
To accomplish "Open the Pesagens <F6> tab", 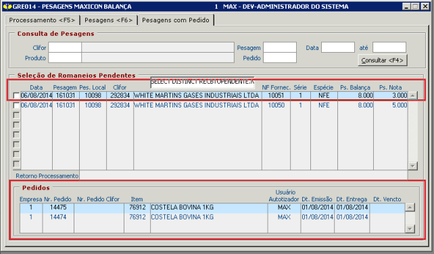I will (109, 20).
